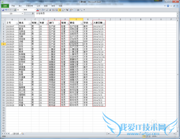The height and width of the screenshot is (139, 180).
Task: Click the sort ascending icon
Action: tap(53, 10)
